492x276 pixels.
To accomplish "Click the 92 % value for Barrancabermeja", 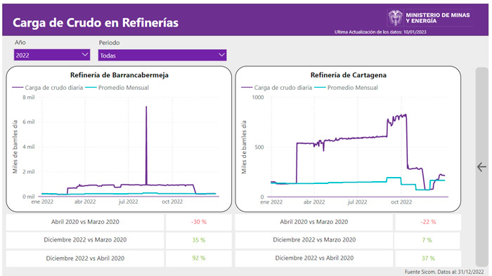I will click(199, 258).
